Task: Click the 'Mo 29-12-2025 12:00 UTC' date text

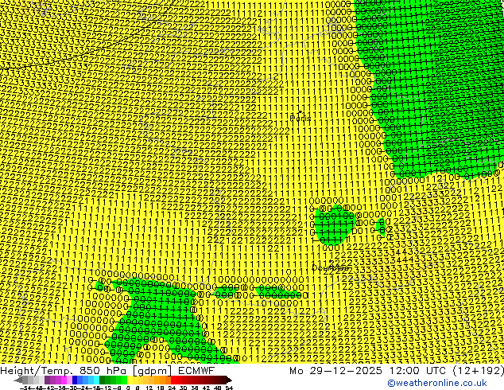Action: point(369,370)
